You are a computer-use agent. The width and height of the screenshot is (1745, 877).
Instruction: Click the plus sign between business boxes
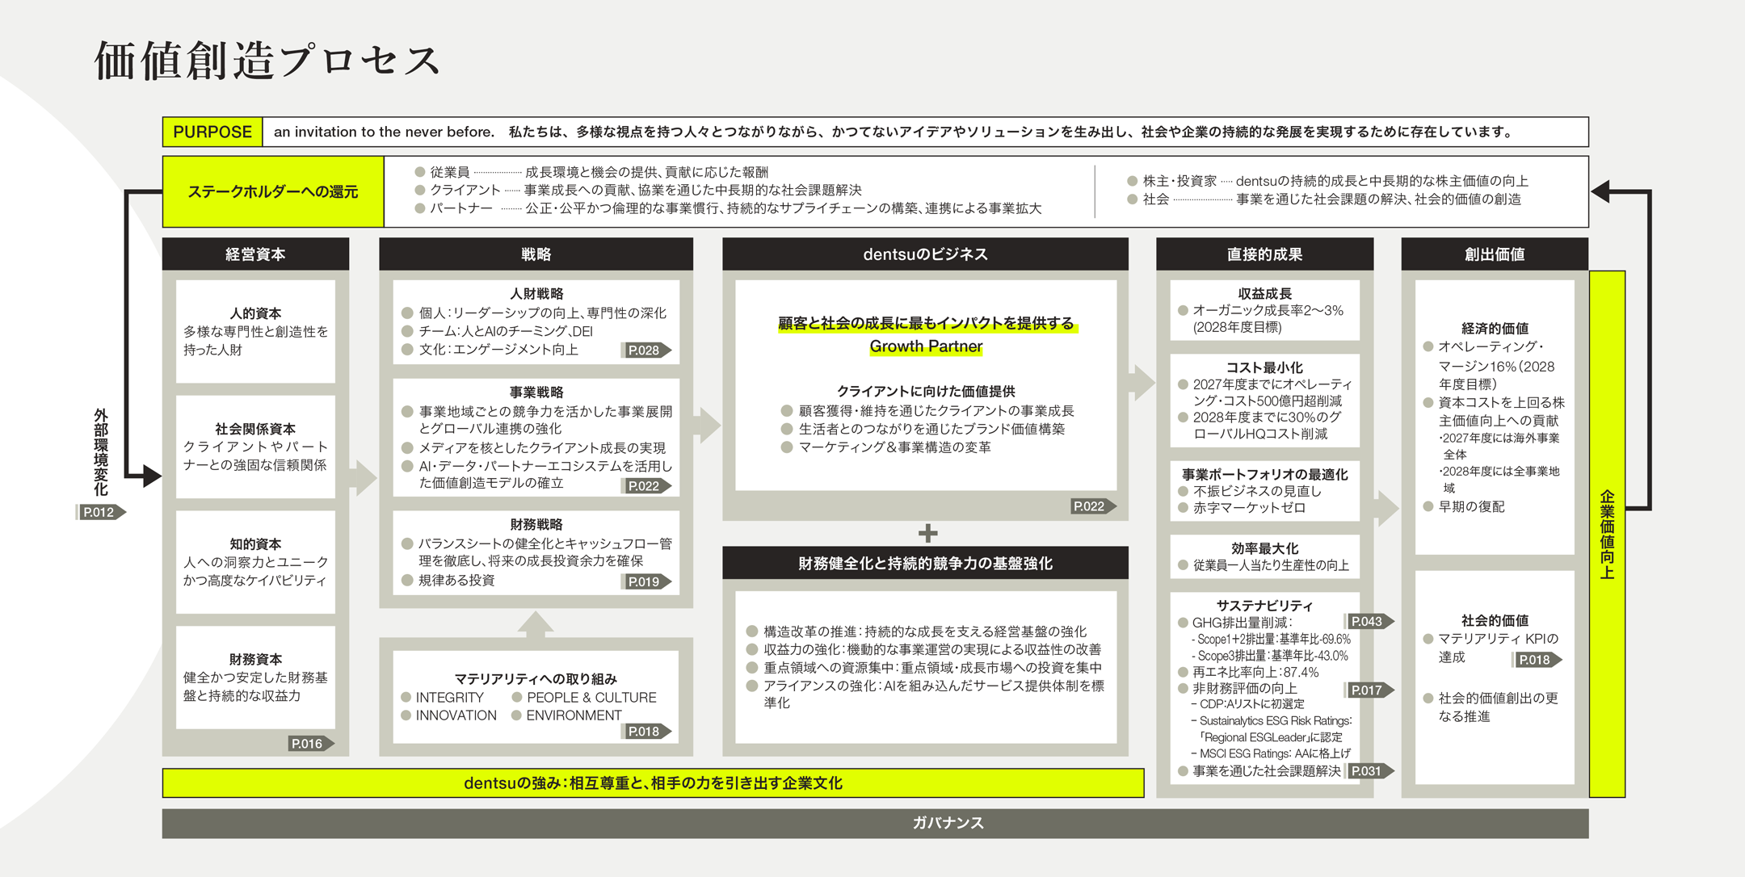pyautogui.click(x=927, y=533)
